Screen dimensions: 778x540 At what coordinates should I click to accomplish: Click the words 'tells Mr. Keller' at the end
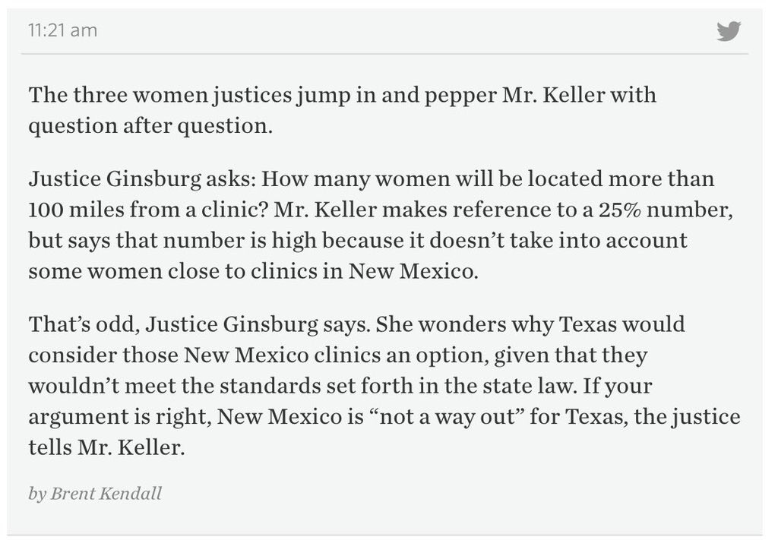pos(106,447)
